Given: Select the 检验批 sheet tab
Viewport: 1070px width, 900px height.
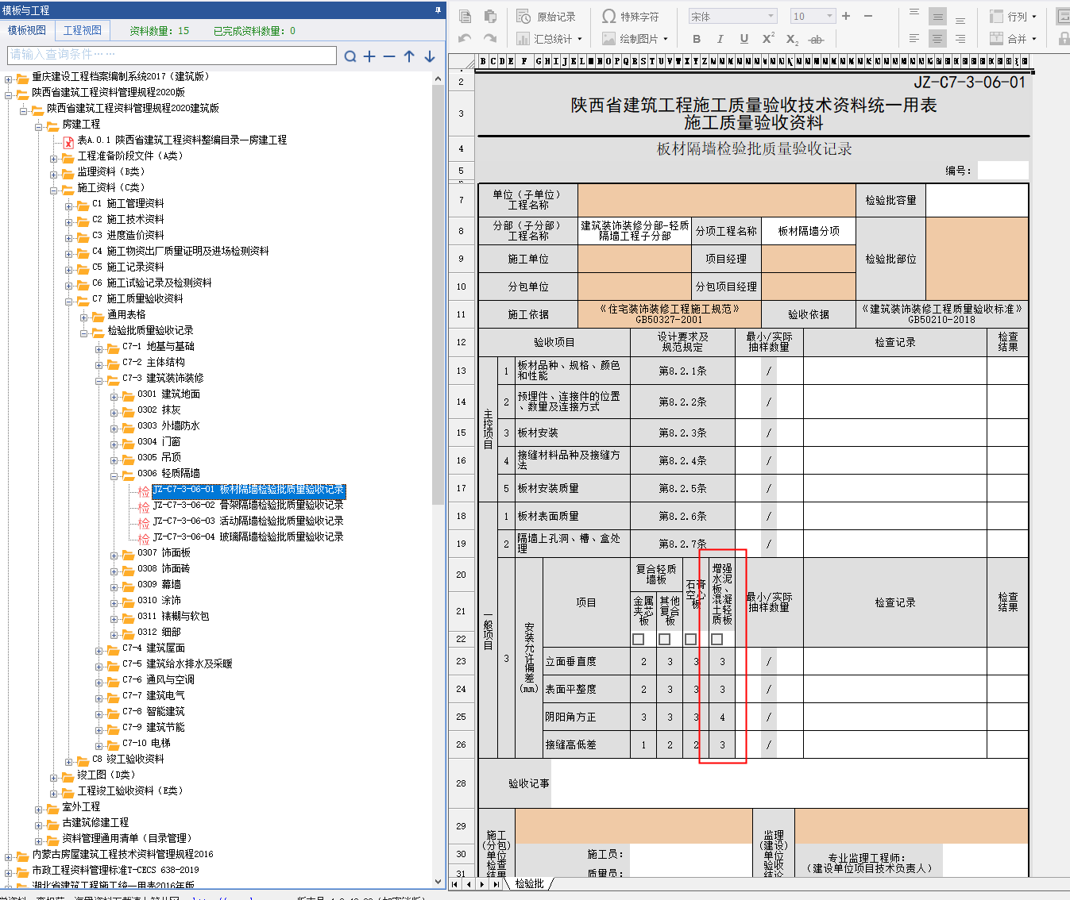Looking at the screenshot, I should point(529,883).
